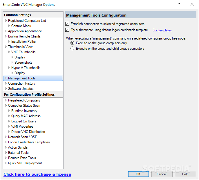Screen dimensions: 199x180
Task: Open Network Scan / DSF settings
Action: [x=22, y=137]
